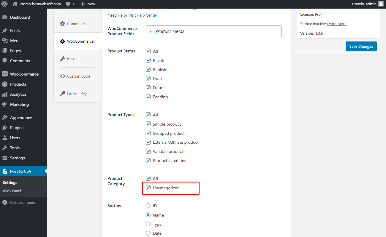Click the WordPress logo icon
The width and height of the screenshot is (386, 237).
[4, 4]
